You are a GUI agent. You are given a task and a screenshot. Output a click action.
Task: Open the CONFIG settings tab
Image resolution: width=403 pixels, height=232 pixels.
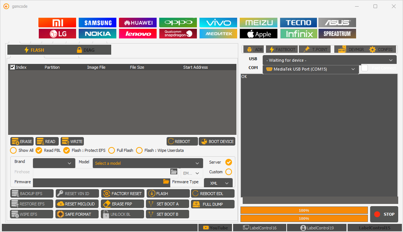(381, 50)
